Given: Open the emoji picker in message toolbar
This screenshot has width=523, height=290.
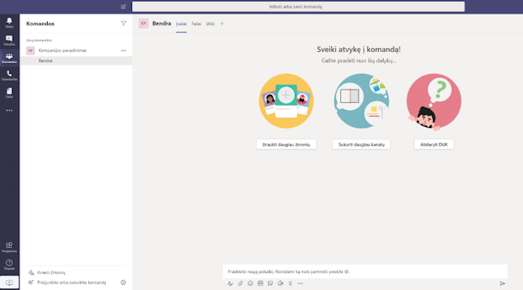Looking at the screenshot, I should pos(250,283).
